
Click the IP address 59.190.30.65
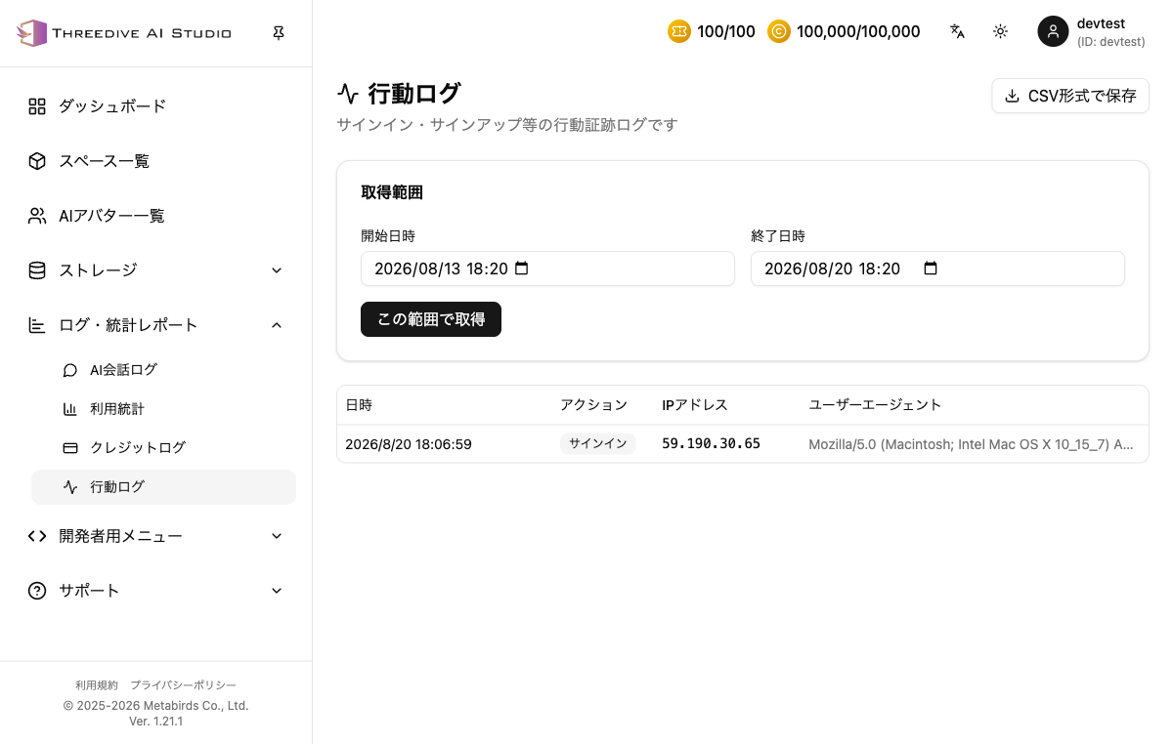pyautogui.click(x=711, y=444)
